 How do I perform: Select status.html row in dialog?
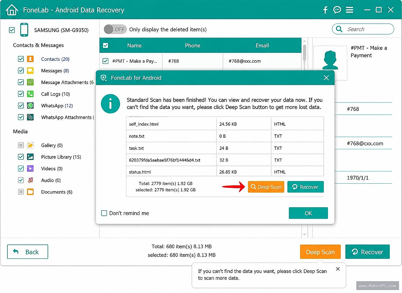[x=225, y=172]
